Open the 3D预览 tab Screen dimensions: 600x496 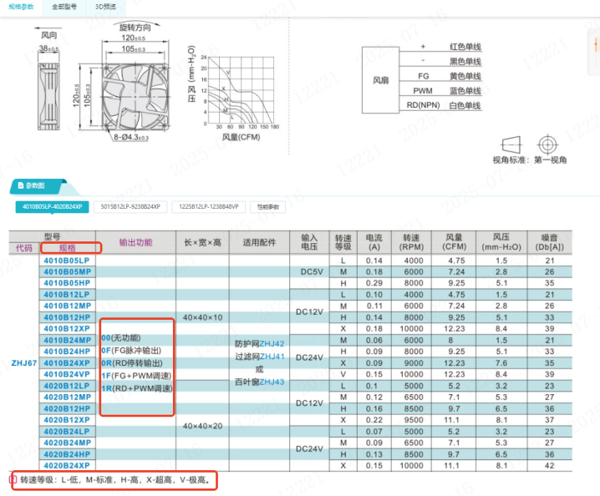click(x=106, y=7)
